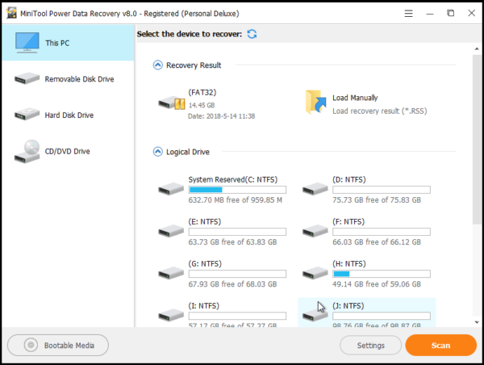484x365 pixels.
Task: Select the This PC monitor icon
Action: [27, 43]
